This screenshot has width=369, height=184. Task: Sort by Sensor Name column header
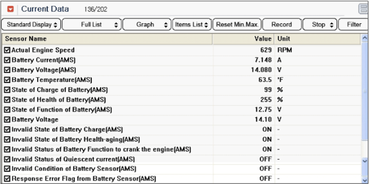[x=107, y=39]
